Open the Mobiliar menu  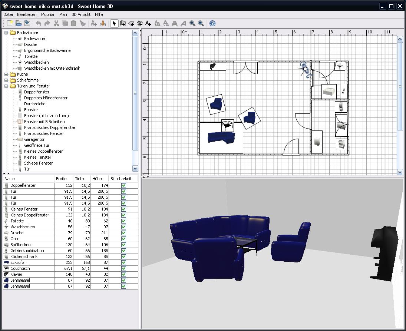tap(48, 14)
